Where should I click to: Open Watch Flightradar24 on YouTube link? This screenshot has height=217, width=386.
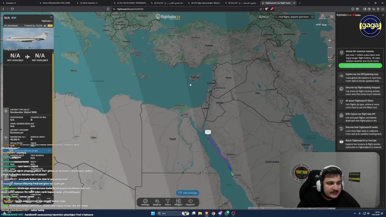360,144
